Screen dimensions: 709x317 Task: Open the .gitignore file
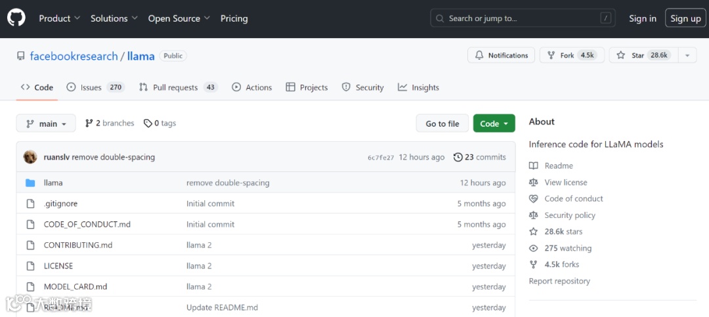click(x=60, y=203)
